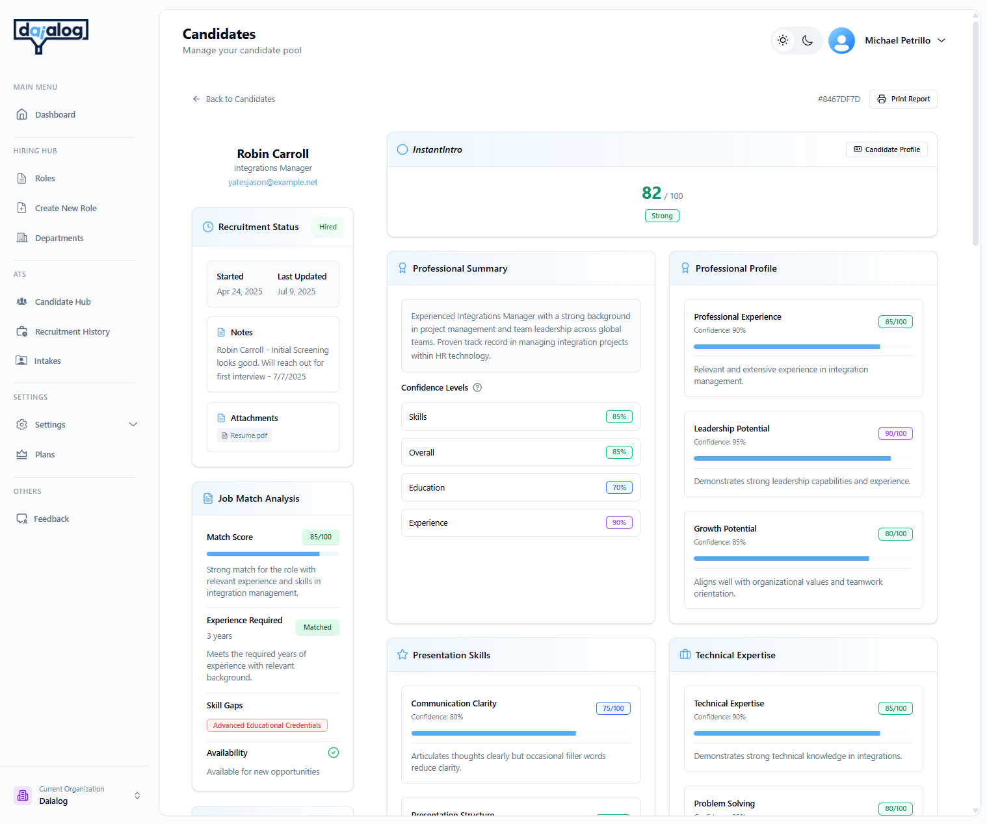987x824 pixels.
Task: Open the Candidate Hub people icon
Action: tap(22, 302)
